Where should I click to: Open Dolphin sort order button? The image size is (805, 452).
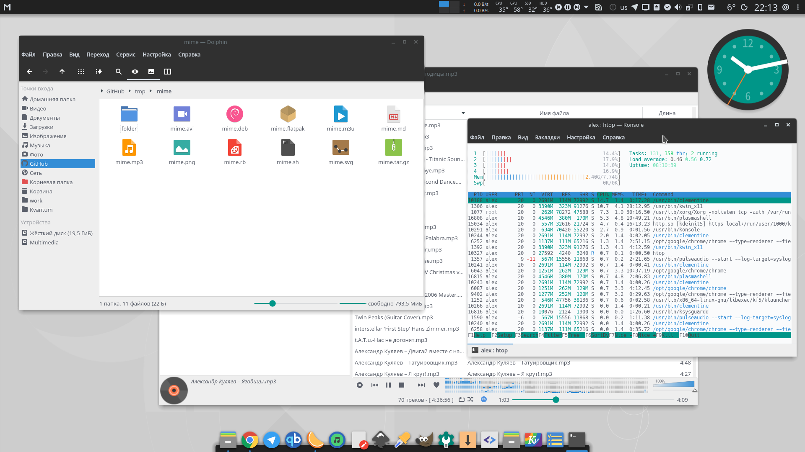click(x=99, y=72)
